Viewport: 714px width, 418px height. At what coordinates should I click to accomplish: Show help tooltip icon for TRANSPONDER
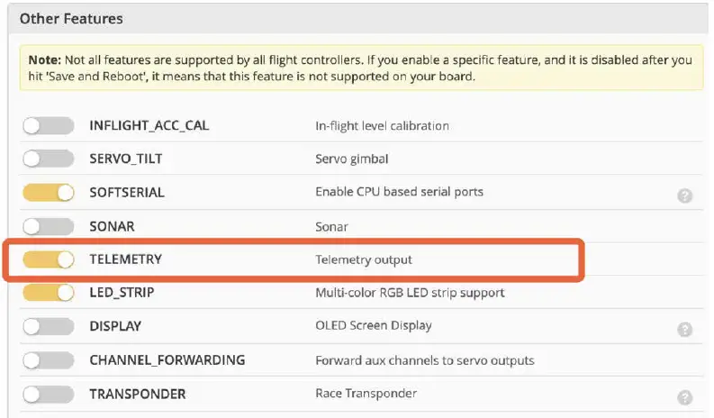684,397
